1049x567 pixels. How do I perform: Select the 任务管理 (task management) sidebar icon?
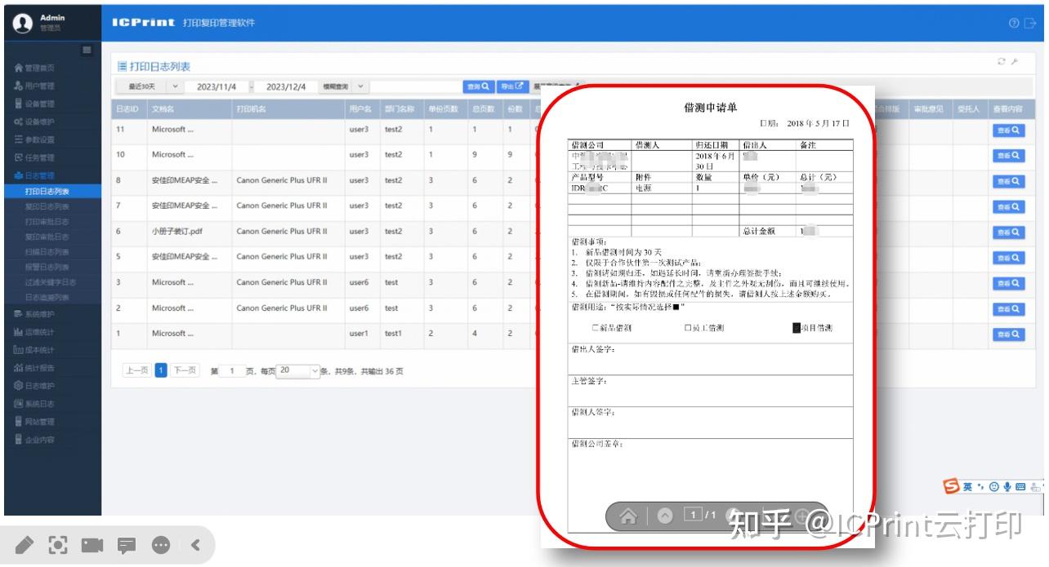click(34, 157)
